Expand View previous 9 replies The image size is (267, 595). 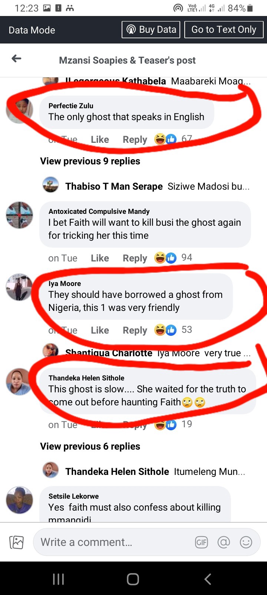click(90, 161)
